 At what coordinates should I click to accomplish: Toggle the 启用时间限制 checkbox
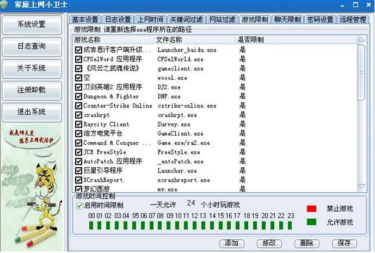click(79, 206)
